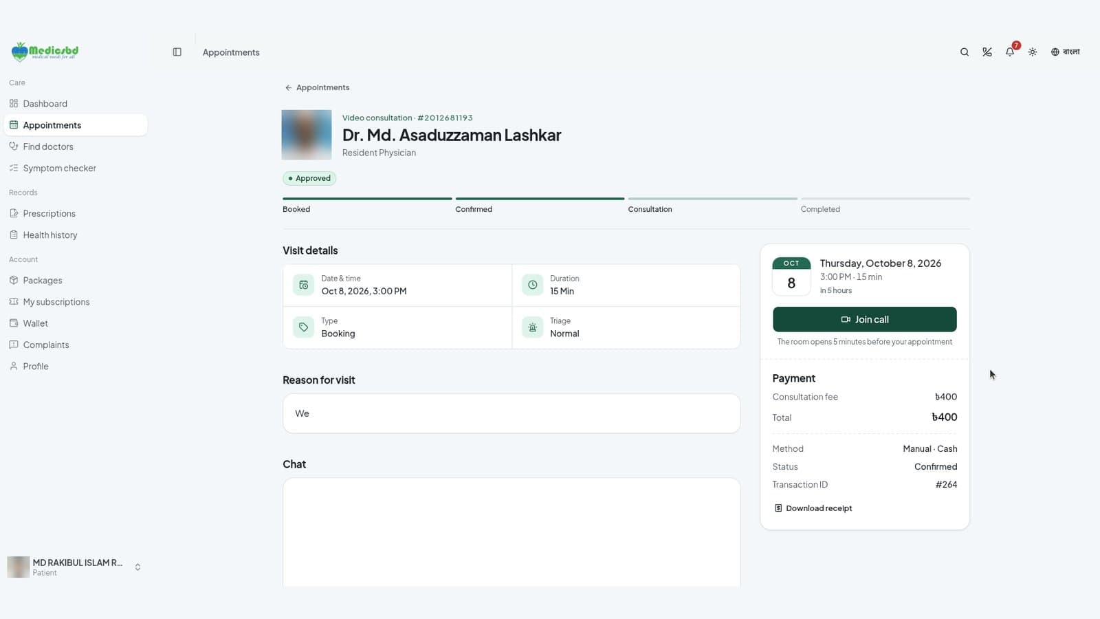Screen dimensions: 1100x619
Task: Click the doctor's profile photo
Action: (307, 135)
